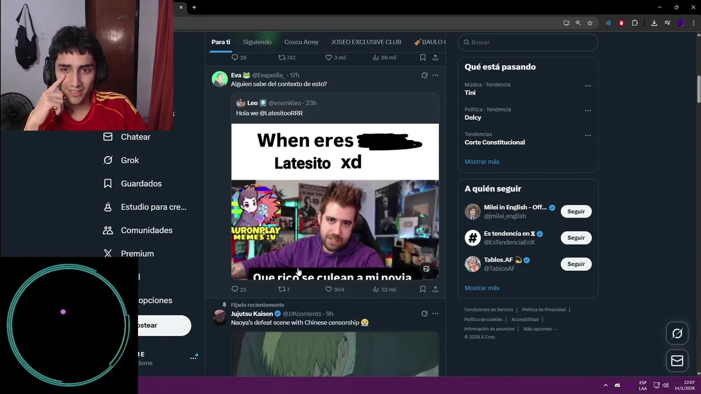Like the tweet with 3 mil likes
Viewport: 701px width, 394px height.
coord(335,57)
